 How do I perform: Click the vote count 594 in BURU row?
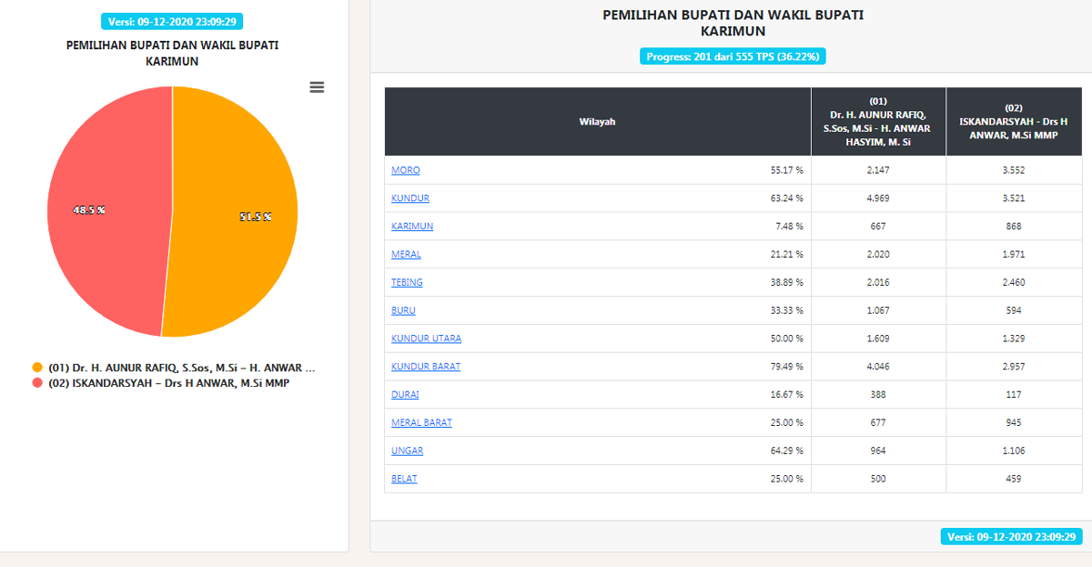tap(1014, 310)
